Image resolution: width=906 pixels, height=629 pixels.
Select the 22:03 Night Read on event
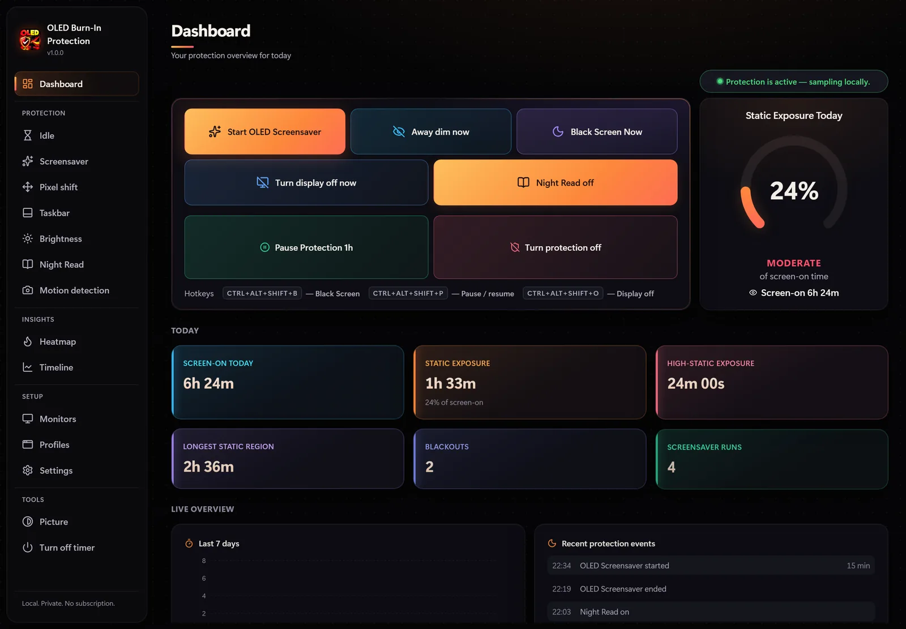pos(711,612)
